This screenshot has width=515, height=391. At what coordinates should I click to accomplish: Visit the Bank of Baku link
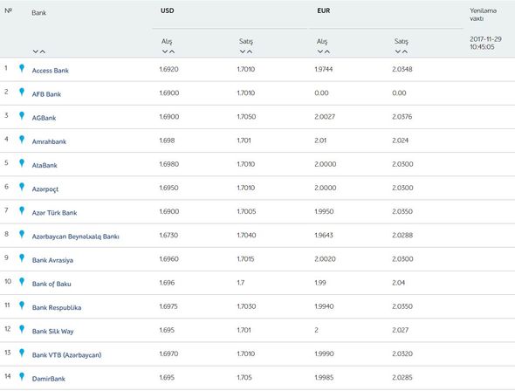click(51, 284)
